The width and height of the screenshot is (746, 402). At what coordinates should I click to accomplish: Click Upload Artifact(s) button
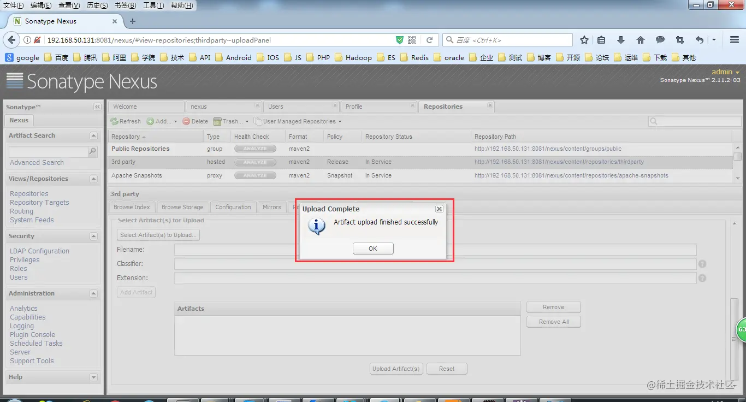[396, 369]
